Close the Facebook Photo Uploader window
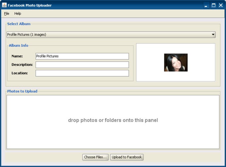The height and width of the screenshot is (167, 226). click(221, 5)
